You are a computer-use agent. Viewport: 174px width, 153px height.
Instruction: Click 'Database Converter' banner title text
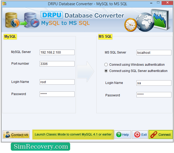pos(95,15)
